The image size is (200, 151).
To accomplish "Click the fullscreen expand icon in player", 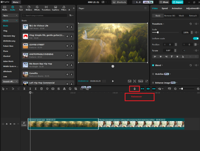I will [x=147, y=81].
